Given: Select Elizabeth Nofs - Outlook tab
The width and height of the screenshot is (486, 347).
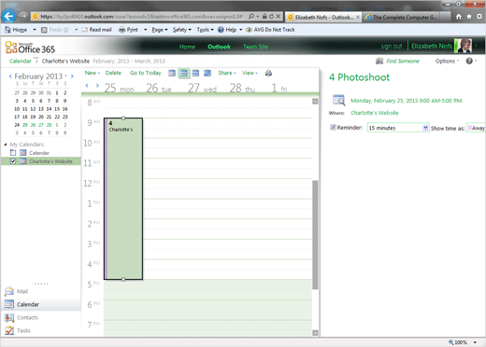Looking at the screenshot, I should click(323, 17).
